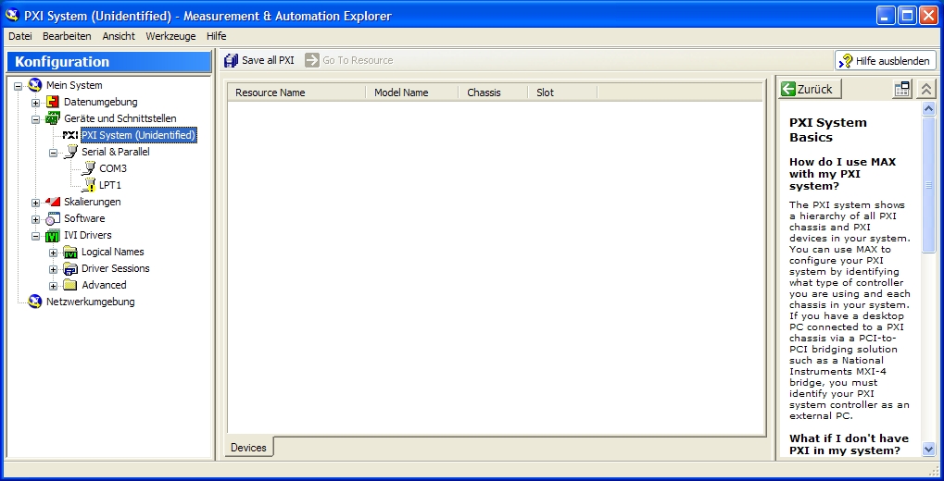
Task: Collapse the IVI Drivers node
Action: click(35, 236)
